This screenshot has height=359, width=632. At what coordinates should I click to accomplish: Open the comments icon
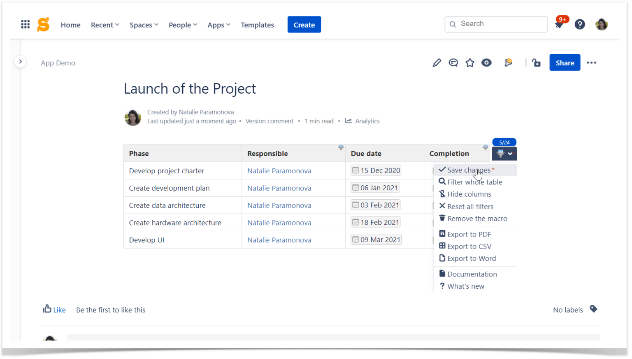coord(453,62)
